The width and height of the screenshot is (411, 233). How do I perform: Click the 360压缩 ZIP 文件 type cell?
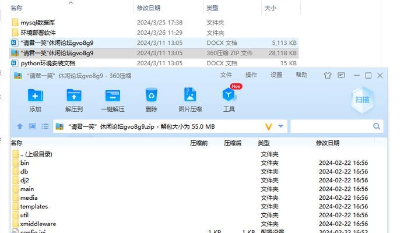point(230,53)
